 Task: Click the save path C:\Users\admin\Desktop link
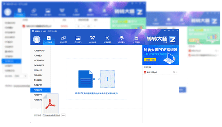51,115
